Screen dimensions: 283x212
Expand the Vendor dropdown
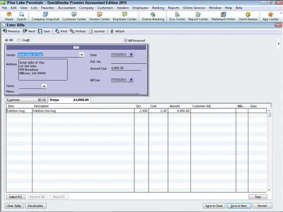(x=82, y=55)
